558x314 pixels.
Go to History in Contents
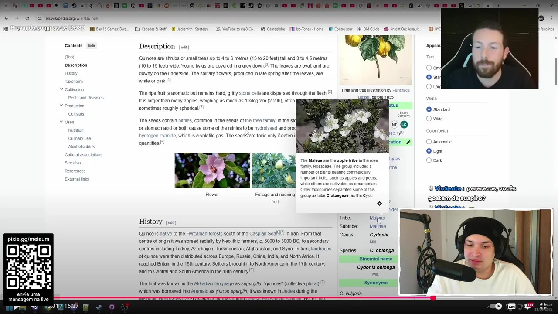71,73
